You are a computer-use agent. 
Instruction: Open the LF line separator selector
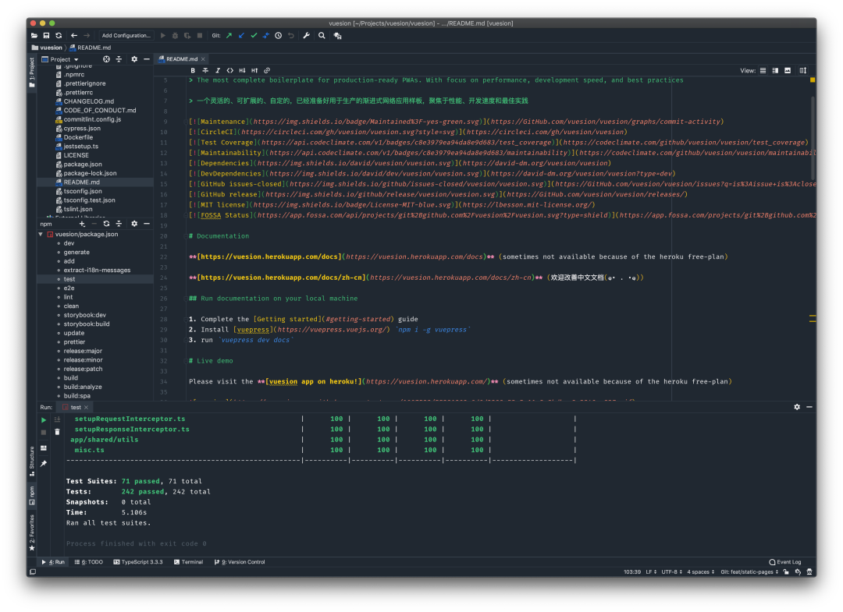pyautogui.click(x=651, y=571)
